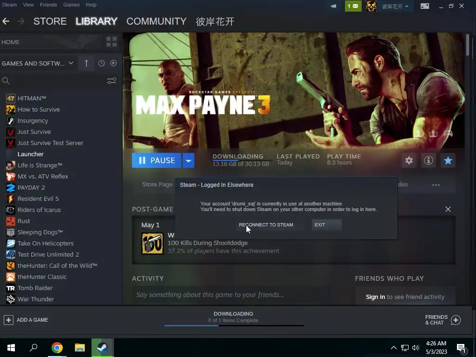Viewport: 476px width, 357px height.
Task: Click the Exit button in dialog
Action: point(327,225)
